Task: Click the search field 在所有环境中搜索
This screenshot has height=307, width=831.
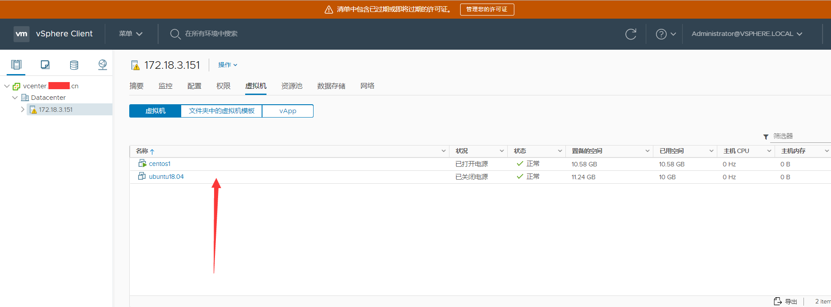Action: [211, 34]
